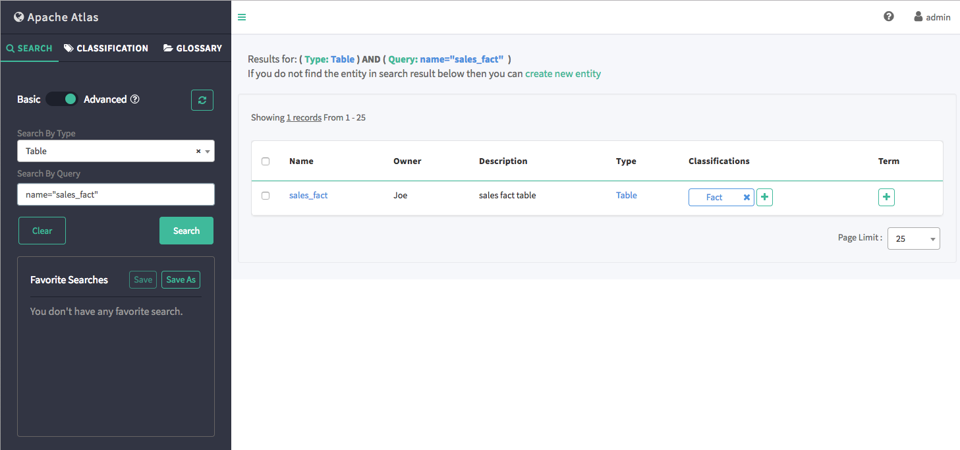Screen dimensions: 960x450
Task: Open the Glossary tab
Action: (193, 47)
